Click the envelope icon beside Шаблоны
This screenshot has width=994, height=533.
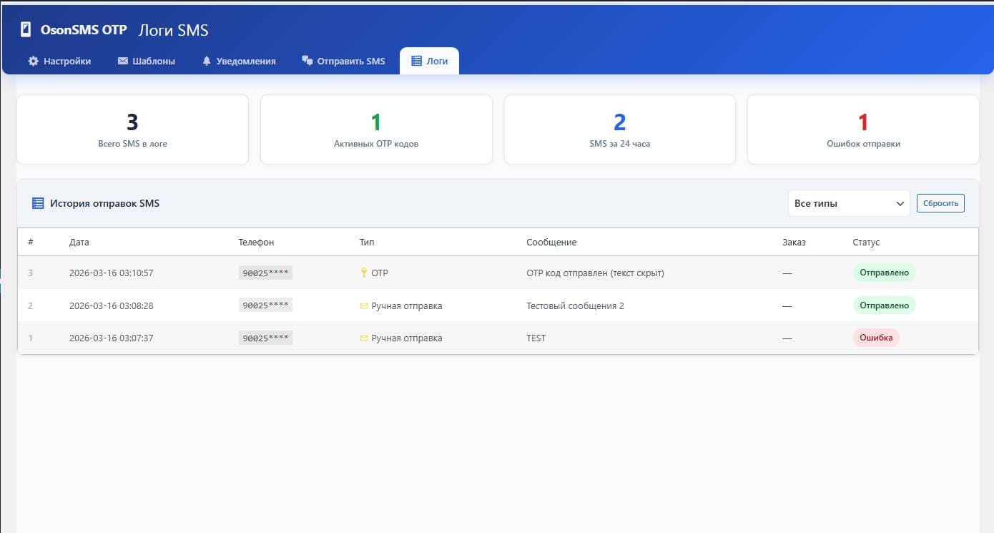coord(122,62)
